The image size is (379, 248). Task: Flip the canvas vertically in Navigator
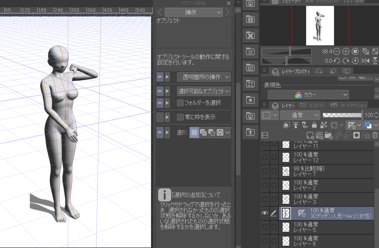pyautogui.click(x=375, y=61)
